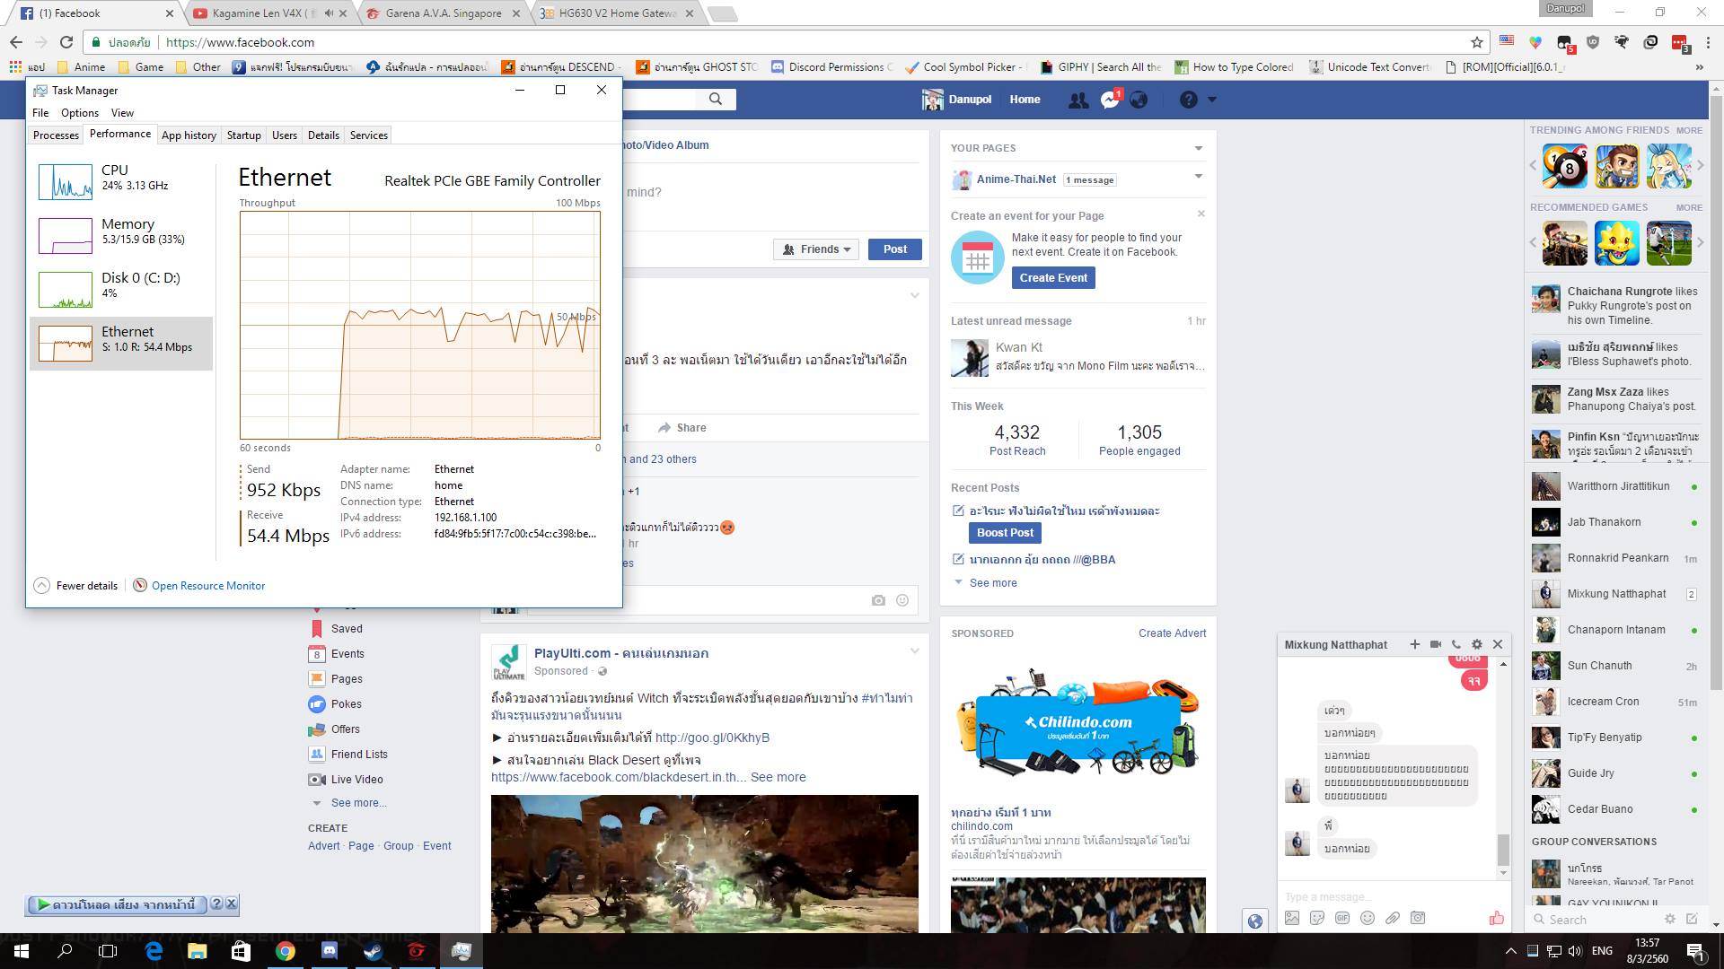Click the blue Post button

pos(894,249)
